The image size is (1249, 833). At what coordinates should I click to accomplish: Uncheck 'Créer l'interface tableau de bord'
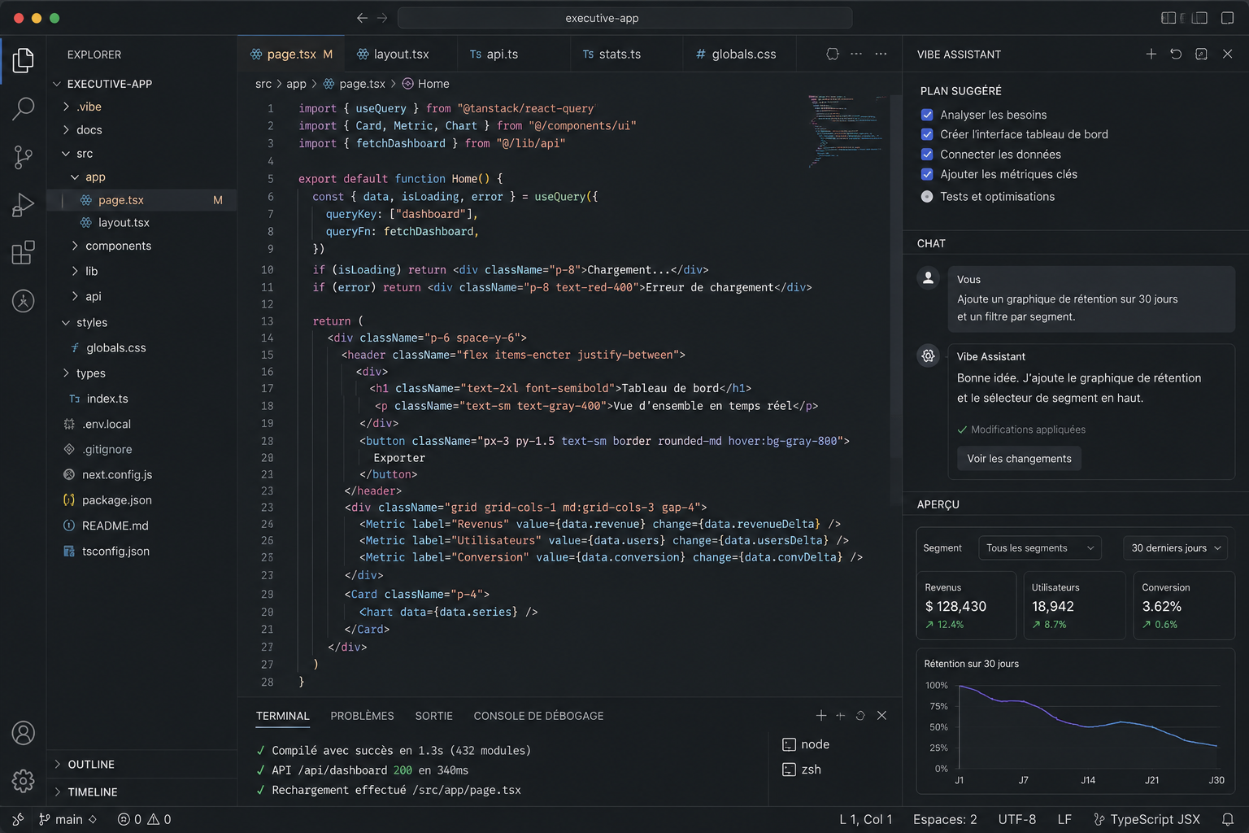[927, 134]
